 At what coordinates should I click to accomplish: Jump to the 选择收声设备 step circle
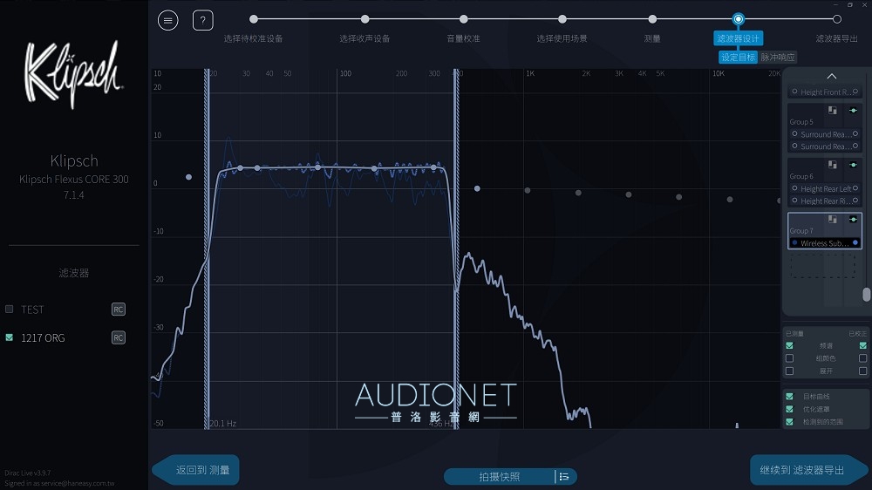pyautogui.click(x=364, y=19)
